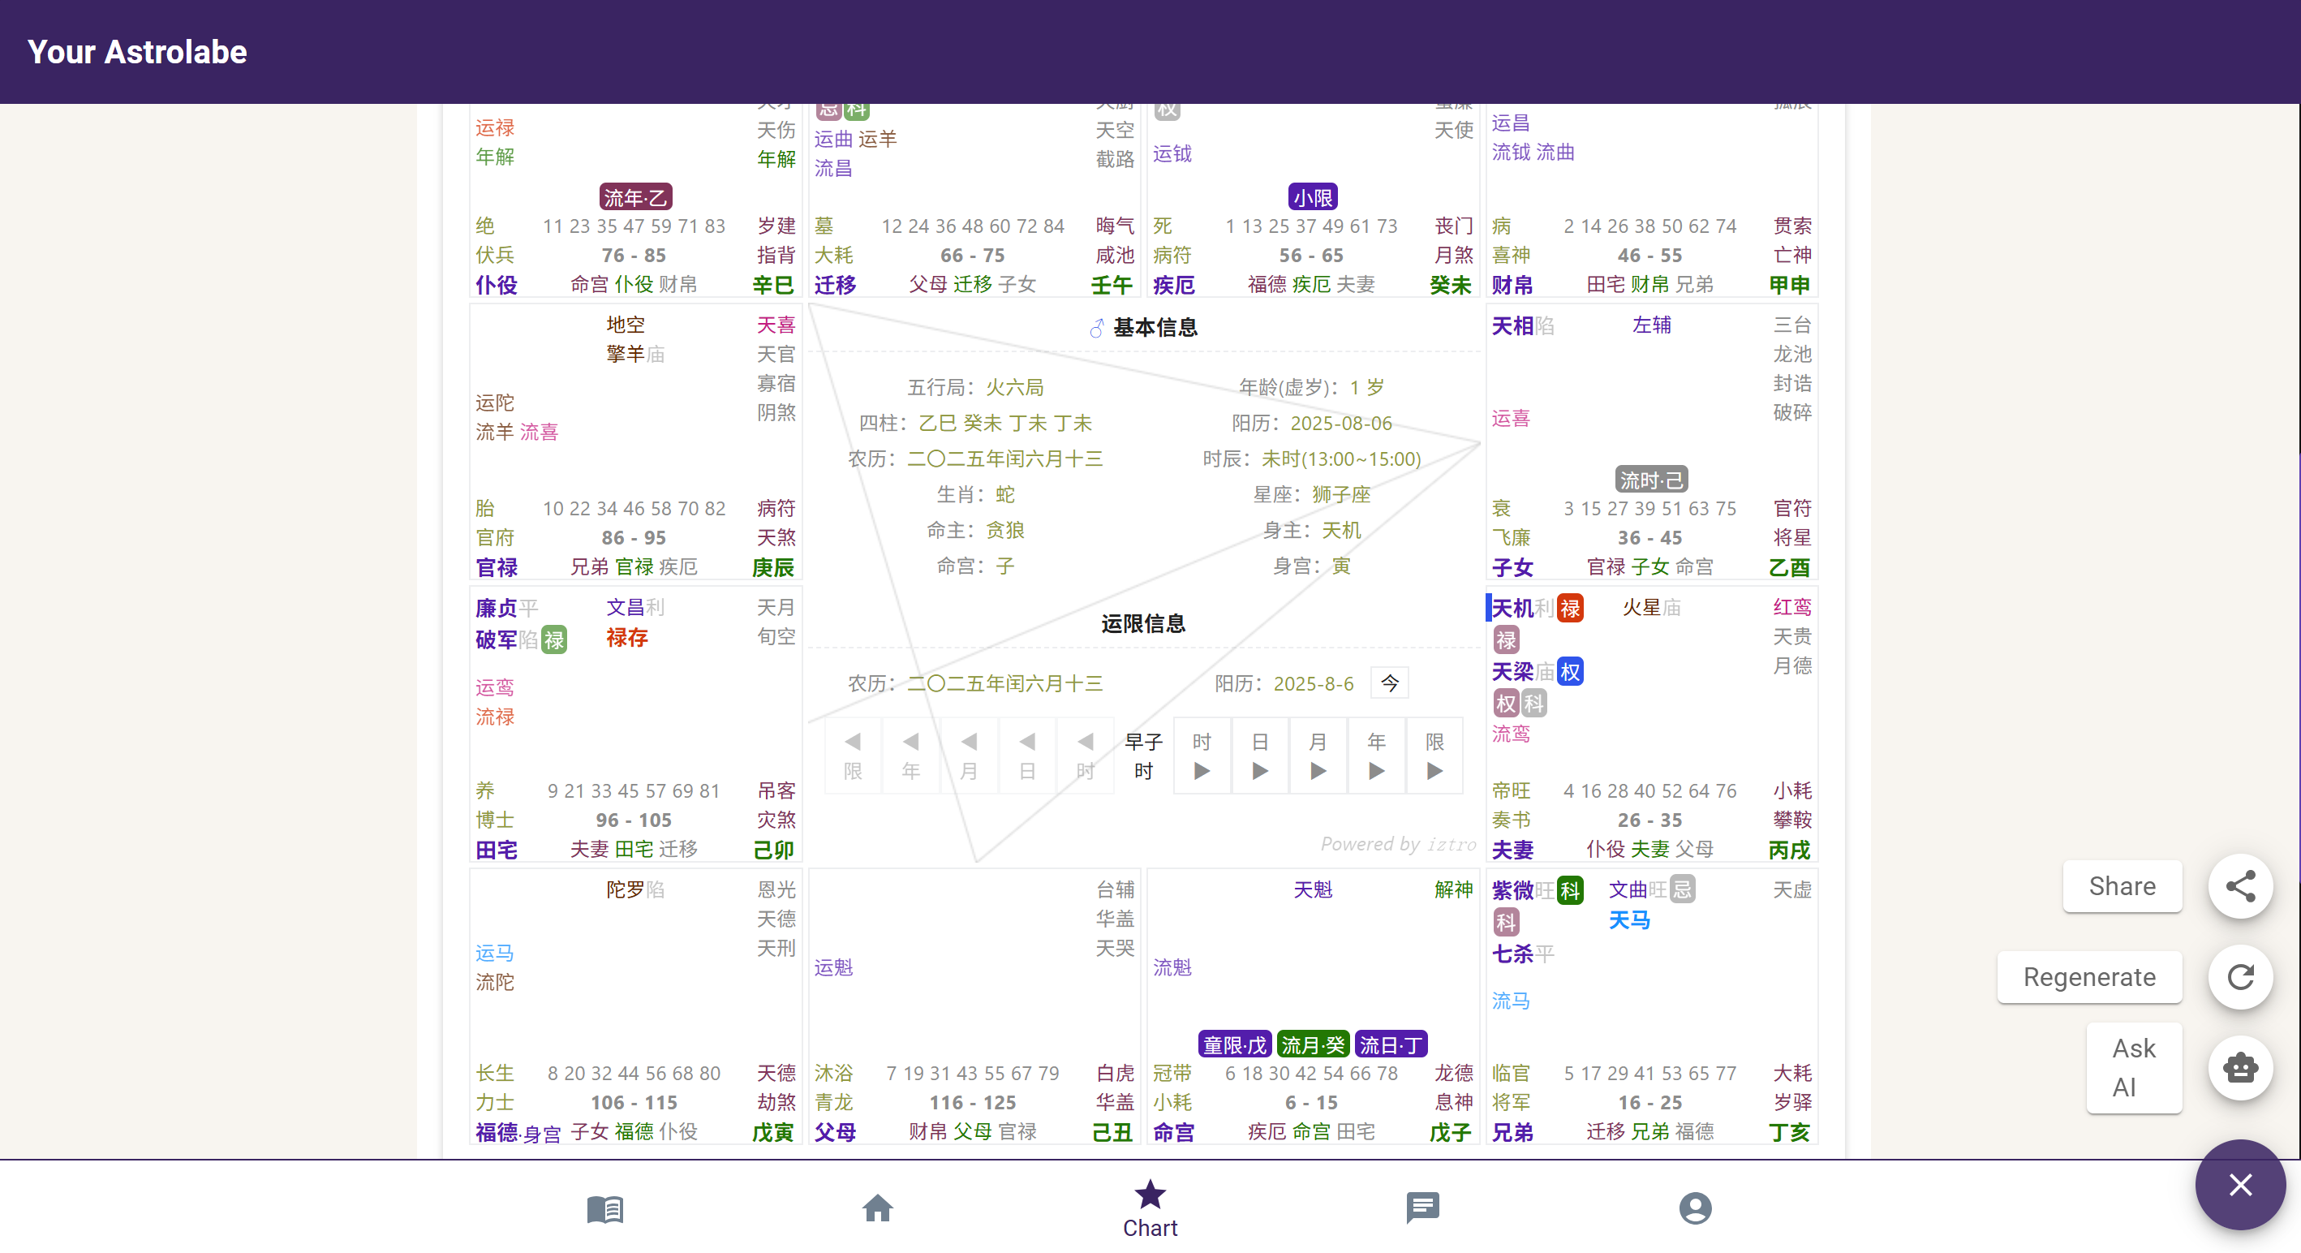The image size is (2301, 1253).
Task: Open the chat message icon tab
Action: tap(1422, 1208)
